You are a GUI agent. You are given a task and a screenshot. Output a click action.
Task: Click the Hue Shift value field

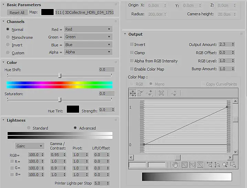pyautogui.click(x=107, y=69)
